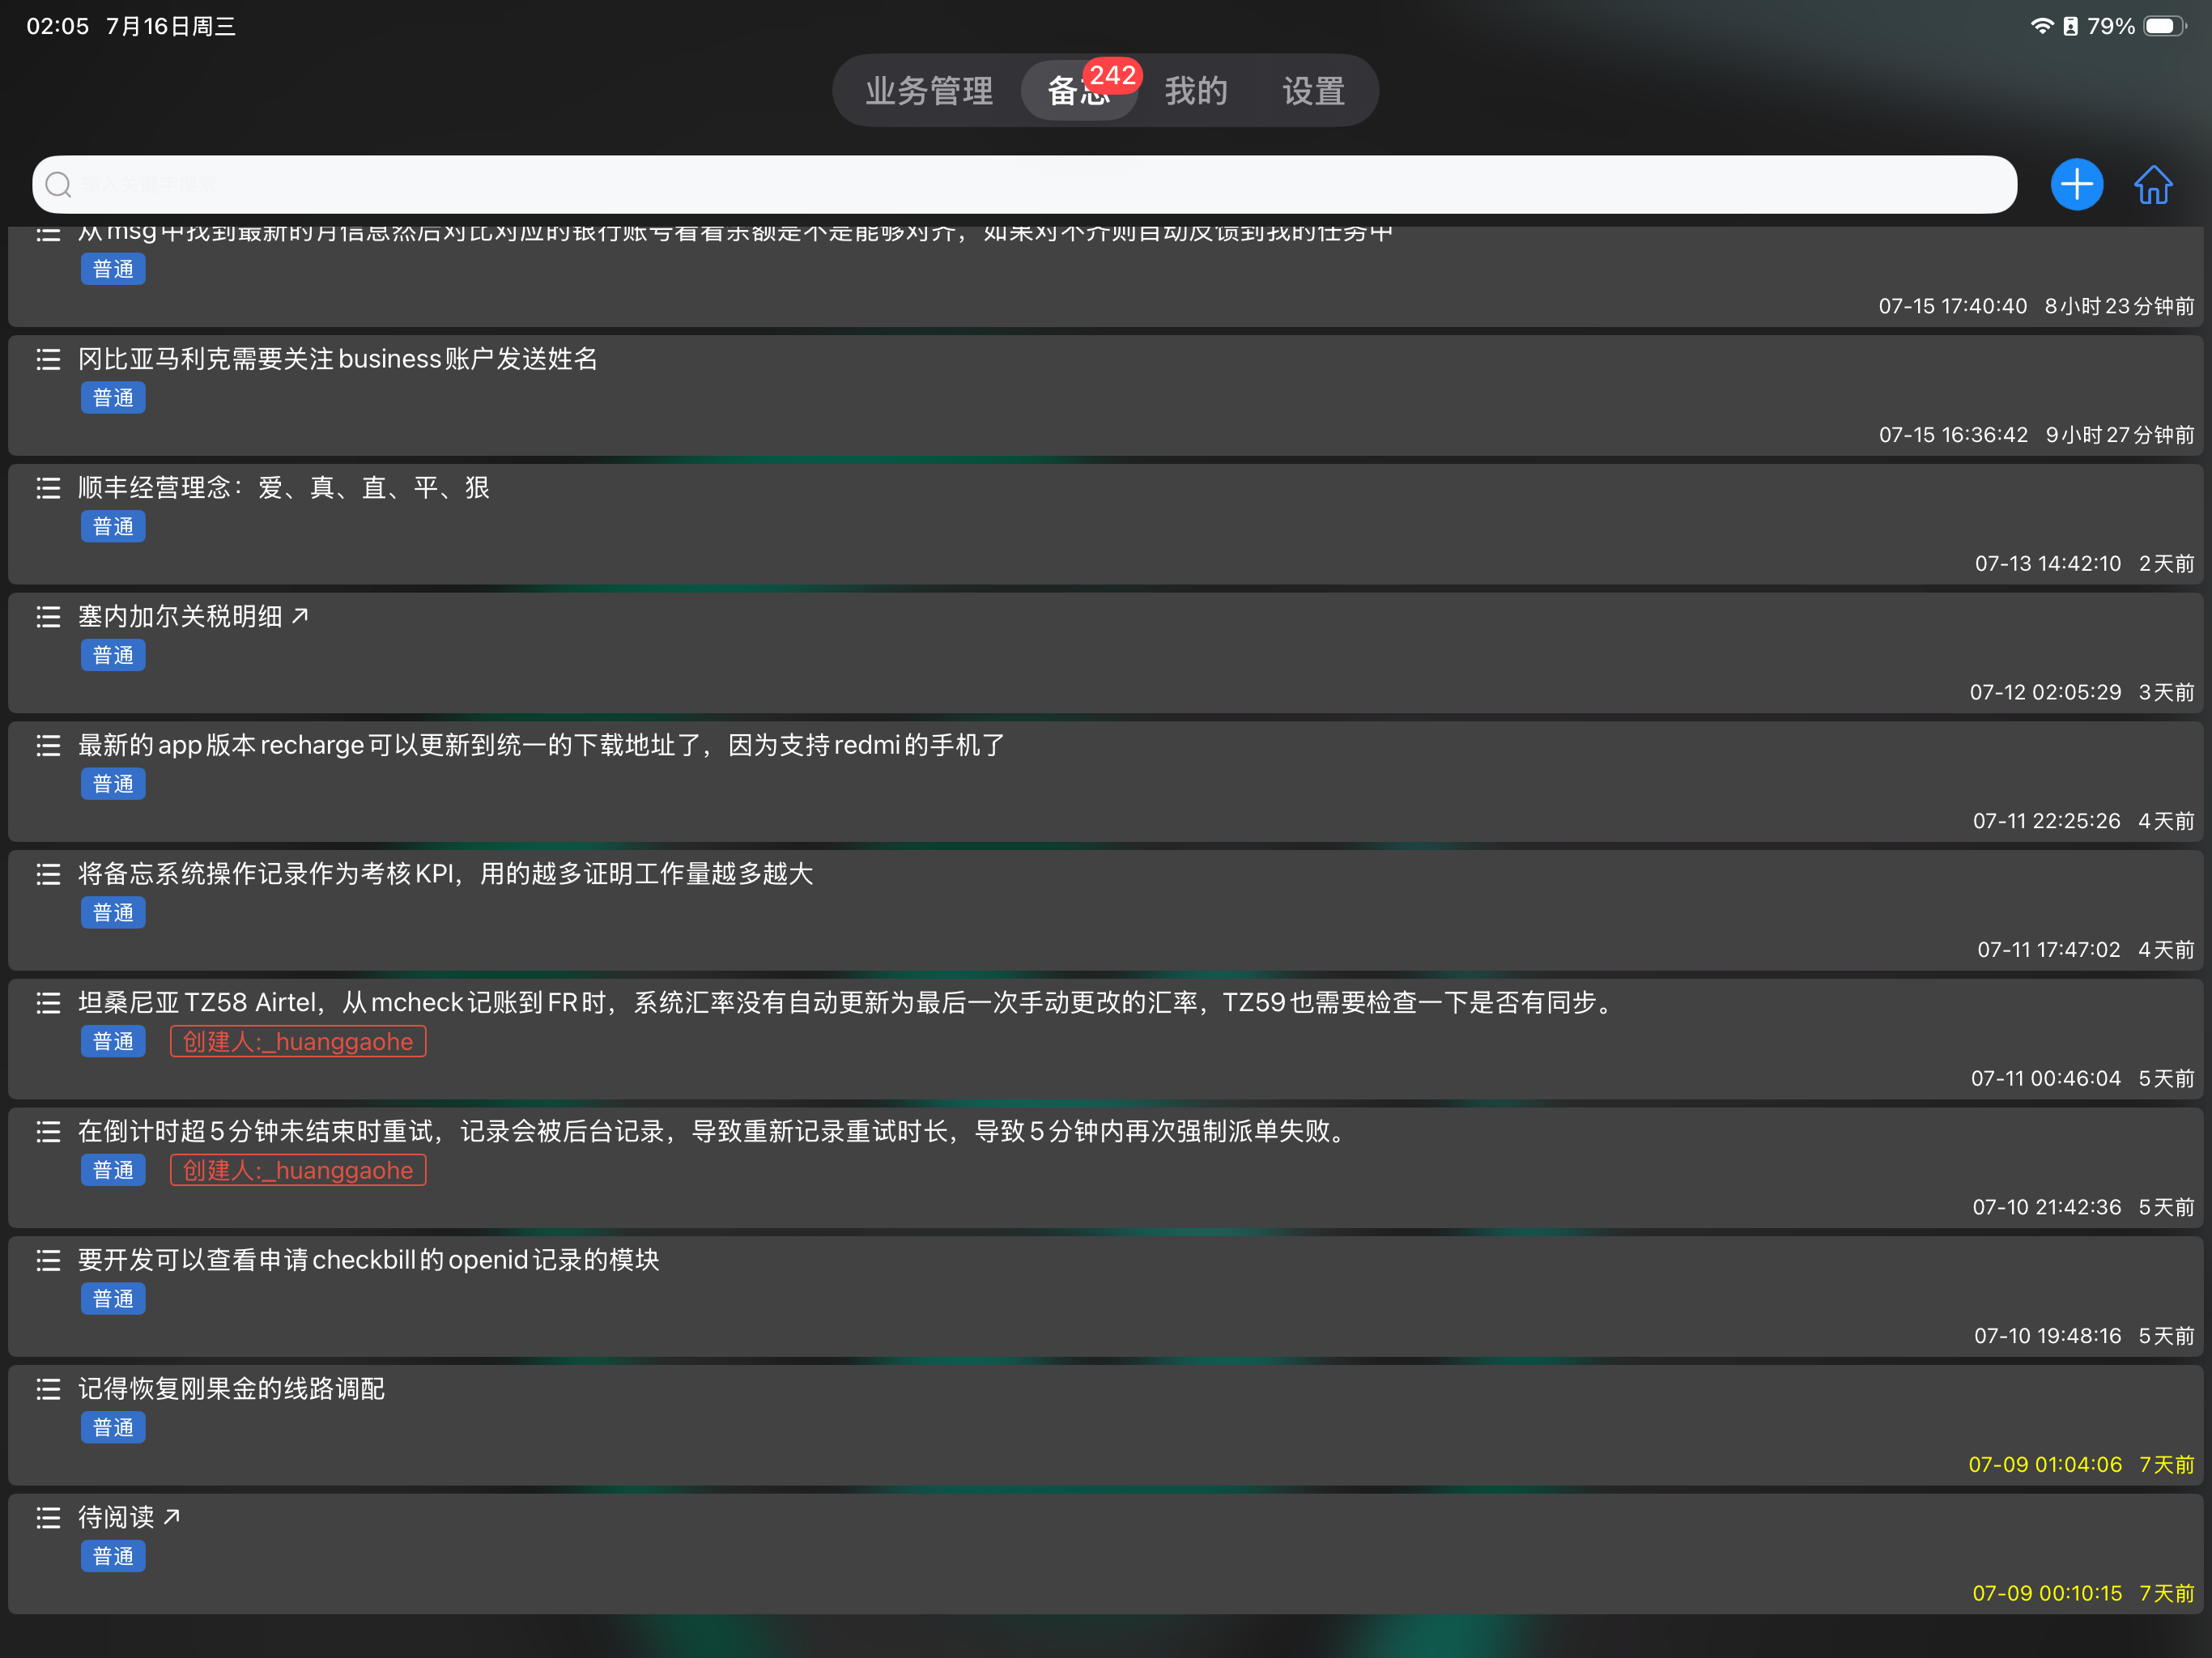Open memo 将备忘系统操作记录作为考核KPI

446,874
